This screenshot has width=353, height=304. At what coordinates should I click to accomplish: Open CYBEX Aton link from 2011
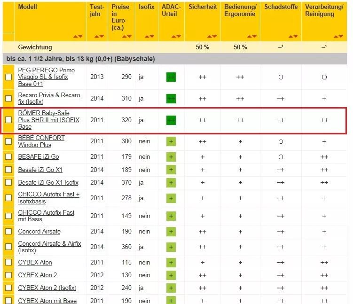tap(35, 262)
